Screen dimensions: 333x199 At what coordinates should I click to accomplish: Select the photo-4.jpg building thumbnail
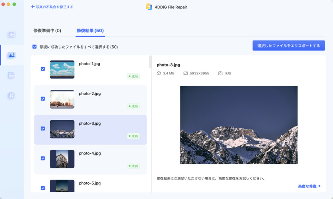[62, 159]
